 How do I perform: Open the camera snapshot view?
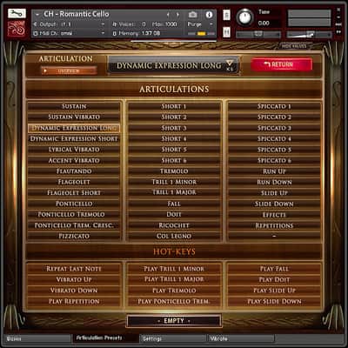pos(193,15)
